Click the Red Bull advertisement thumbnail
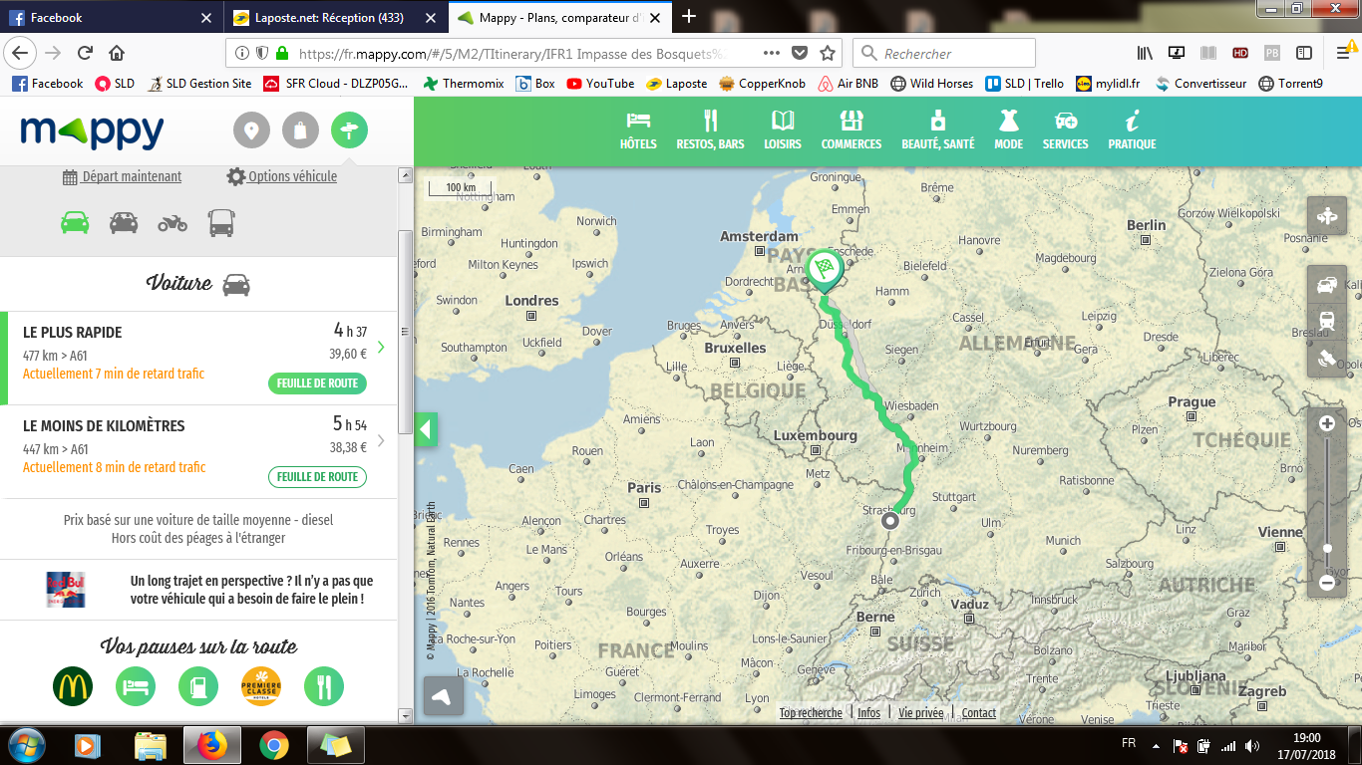 click(x=66, y=589)
